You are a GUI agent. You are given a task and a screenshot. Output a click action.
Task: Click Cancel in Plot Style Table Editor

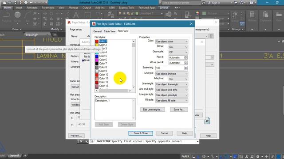(x=164, y=133)
